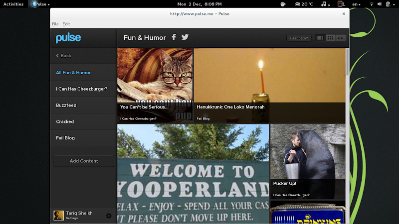Viewport: 399px width, 224px height.
Task: Open Hanukkrunk: One Loko Menorah article
Action: [x=270, y=85]
